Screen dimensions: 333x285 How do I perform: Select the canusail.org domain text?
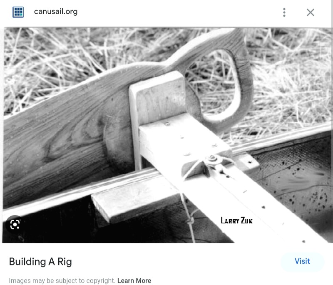[56, 12]
